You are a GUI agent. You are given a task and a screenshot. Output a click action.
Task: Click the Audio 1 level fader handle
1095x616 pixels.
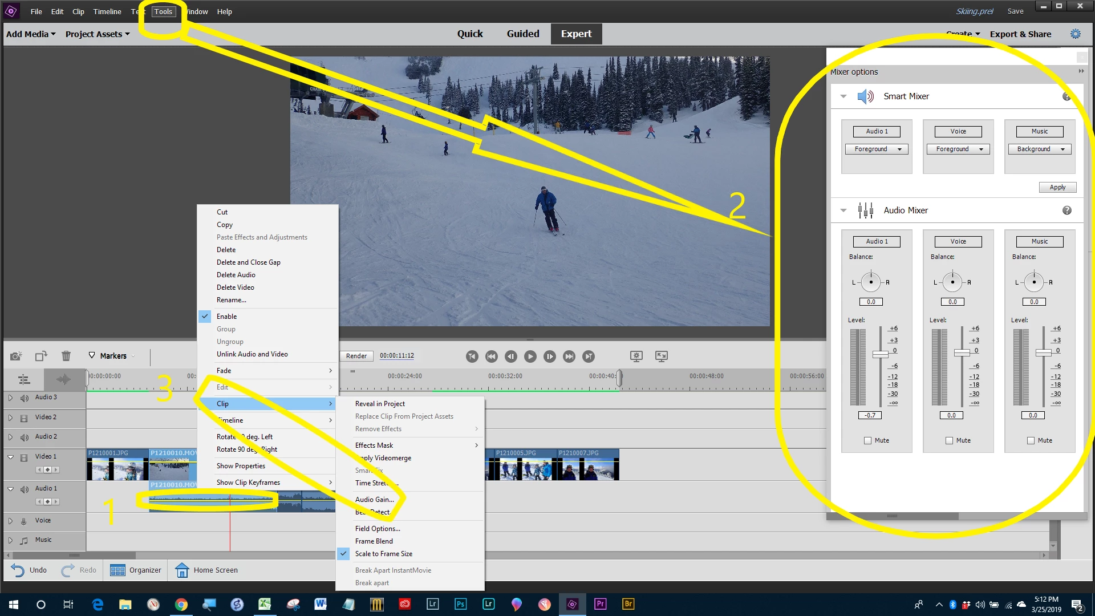tap(880, 354)
